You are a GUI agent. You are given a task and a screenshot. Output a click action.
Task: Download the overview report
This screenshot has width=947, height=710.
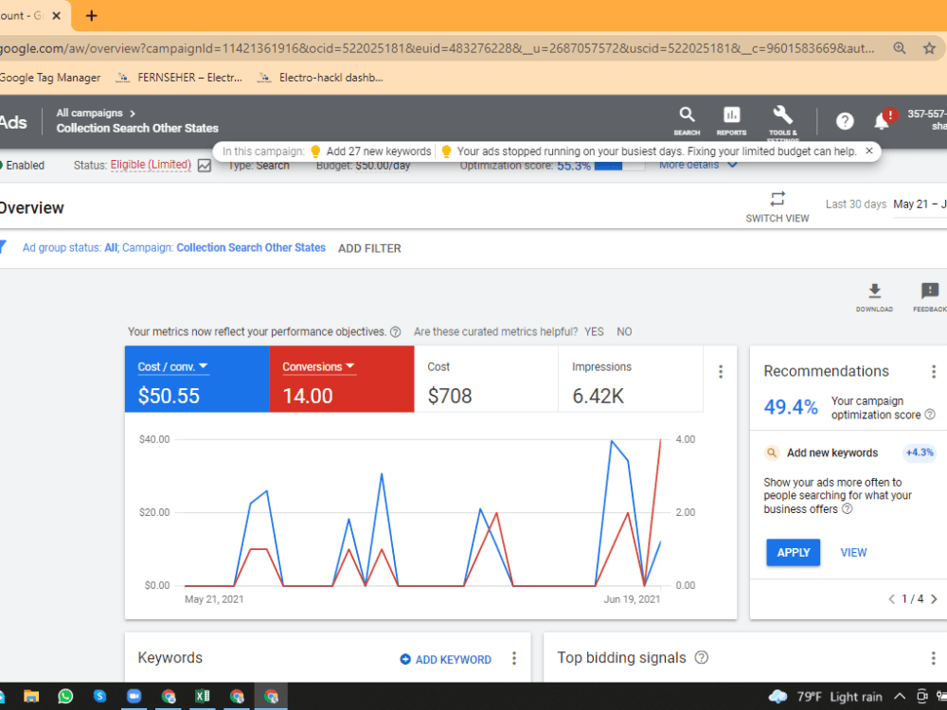click(874, 296)
